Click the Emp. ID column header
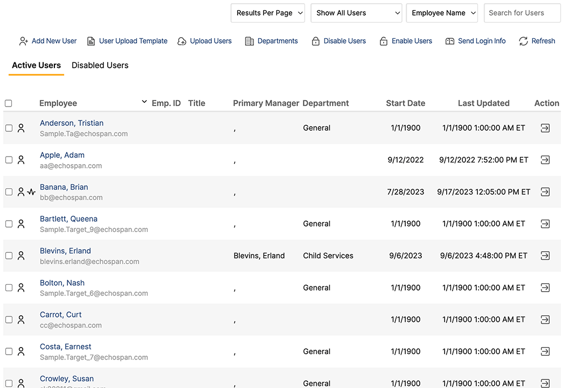 (x=166, y=103)
